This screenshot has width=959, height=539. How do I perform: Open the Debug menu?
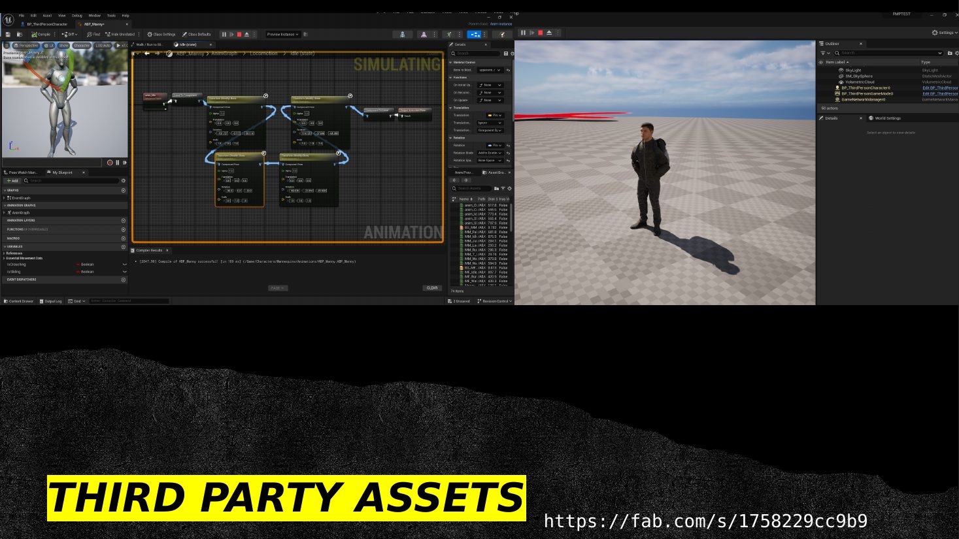click(x=77, y=16)
